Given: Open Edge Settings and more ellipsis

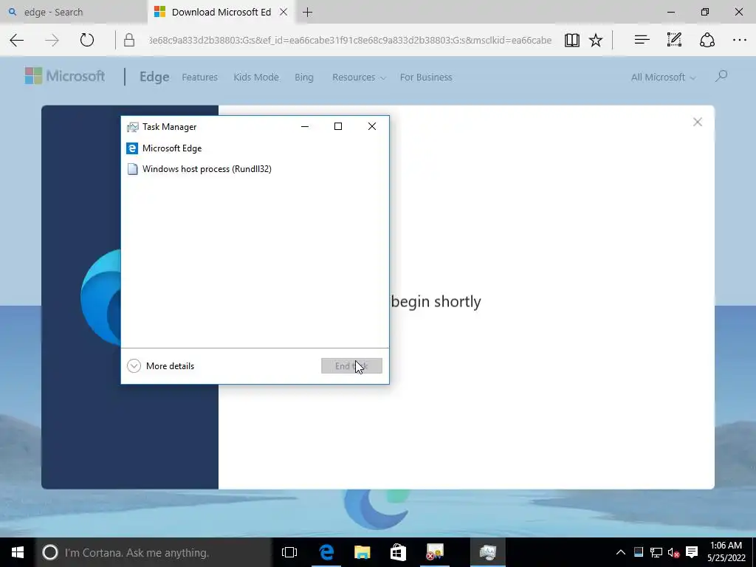Looking at the screenshot, I should point(739,40).
